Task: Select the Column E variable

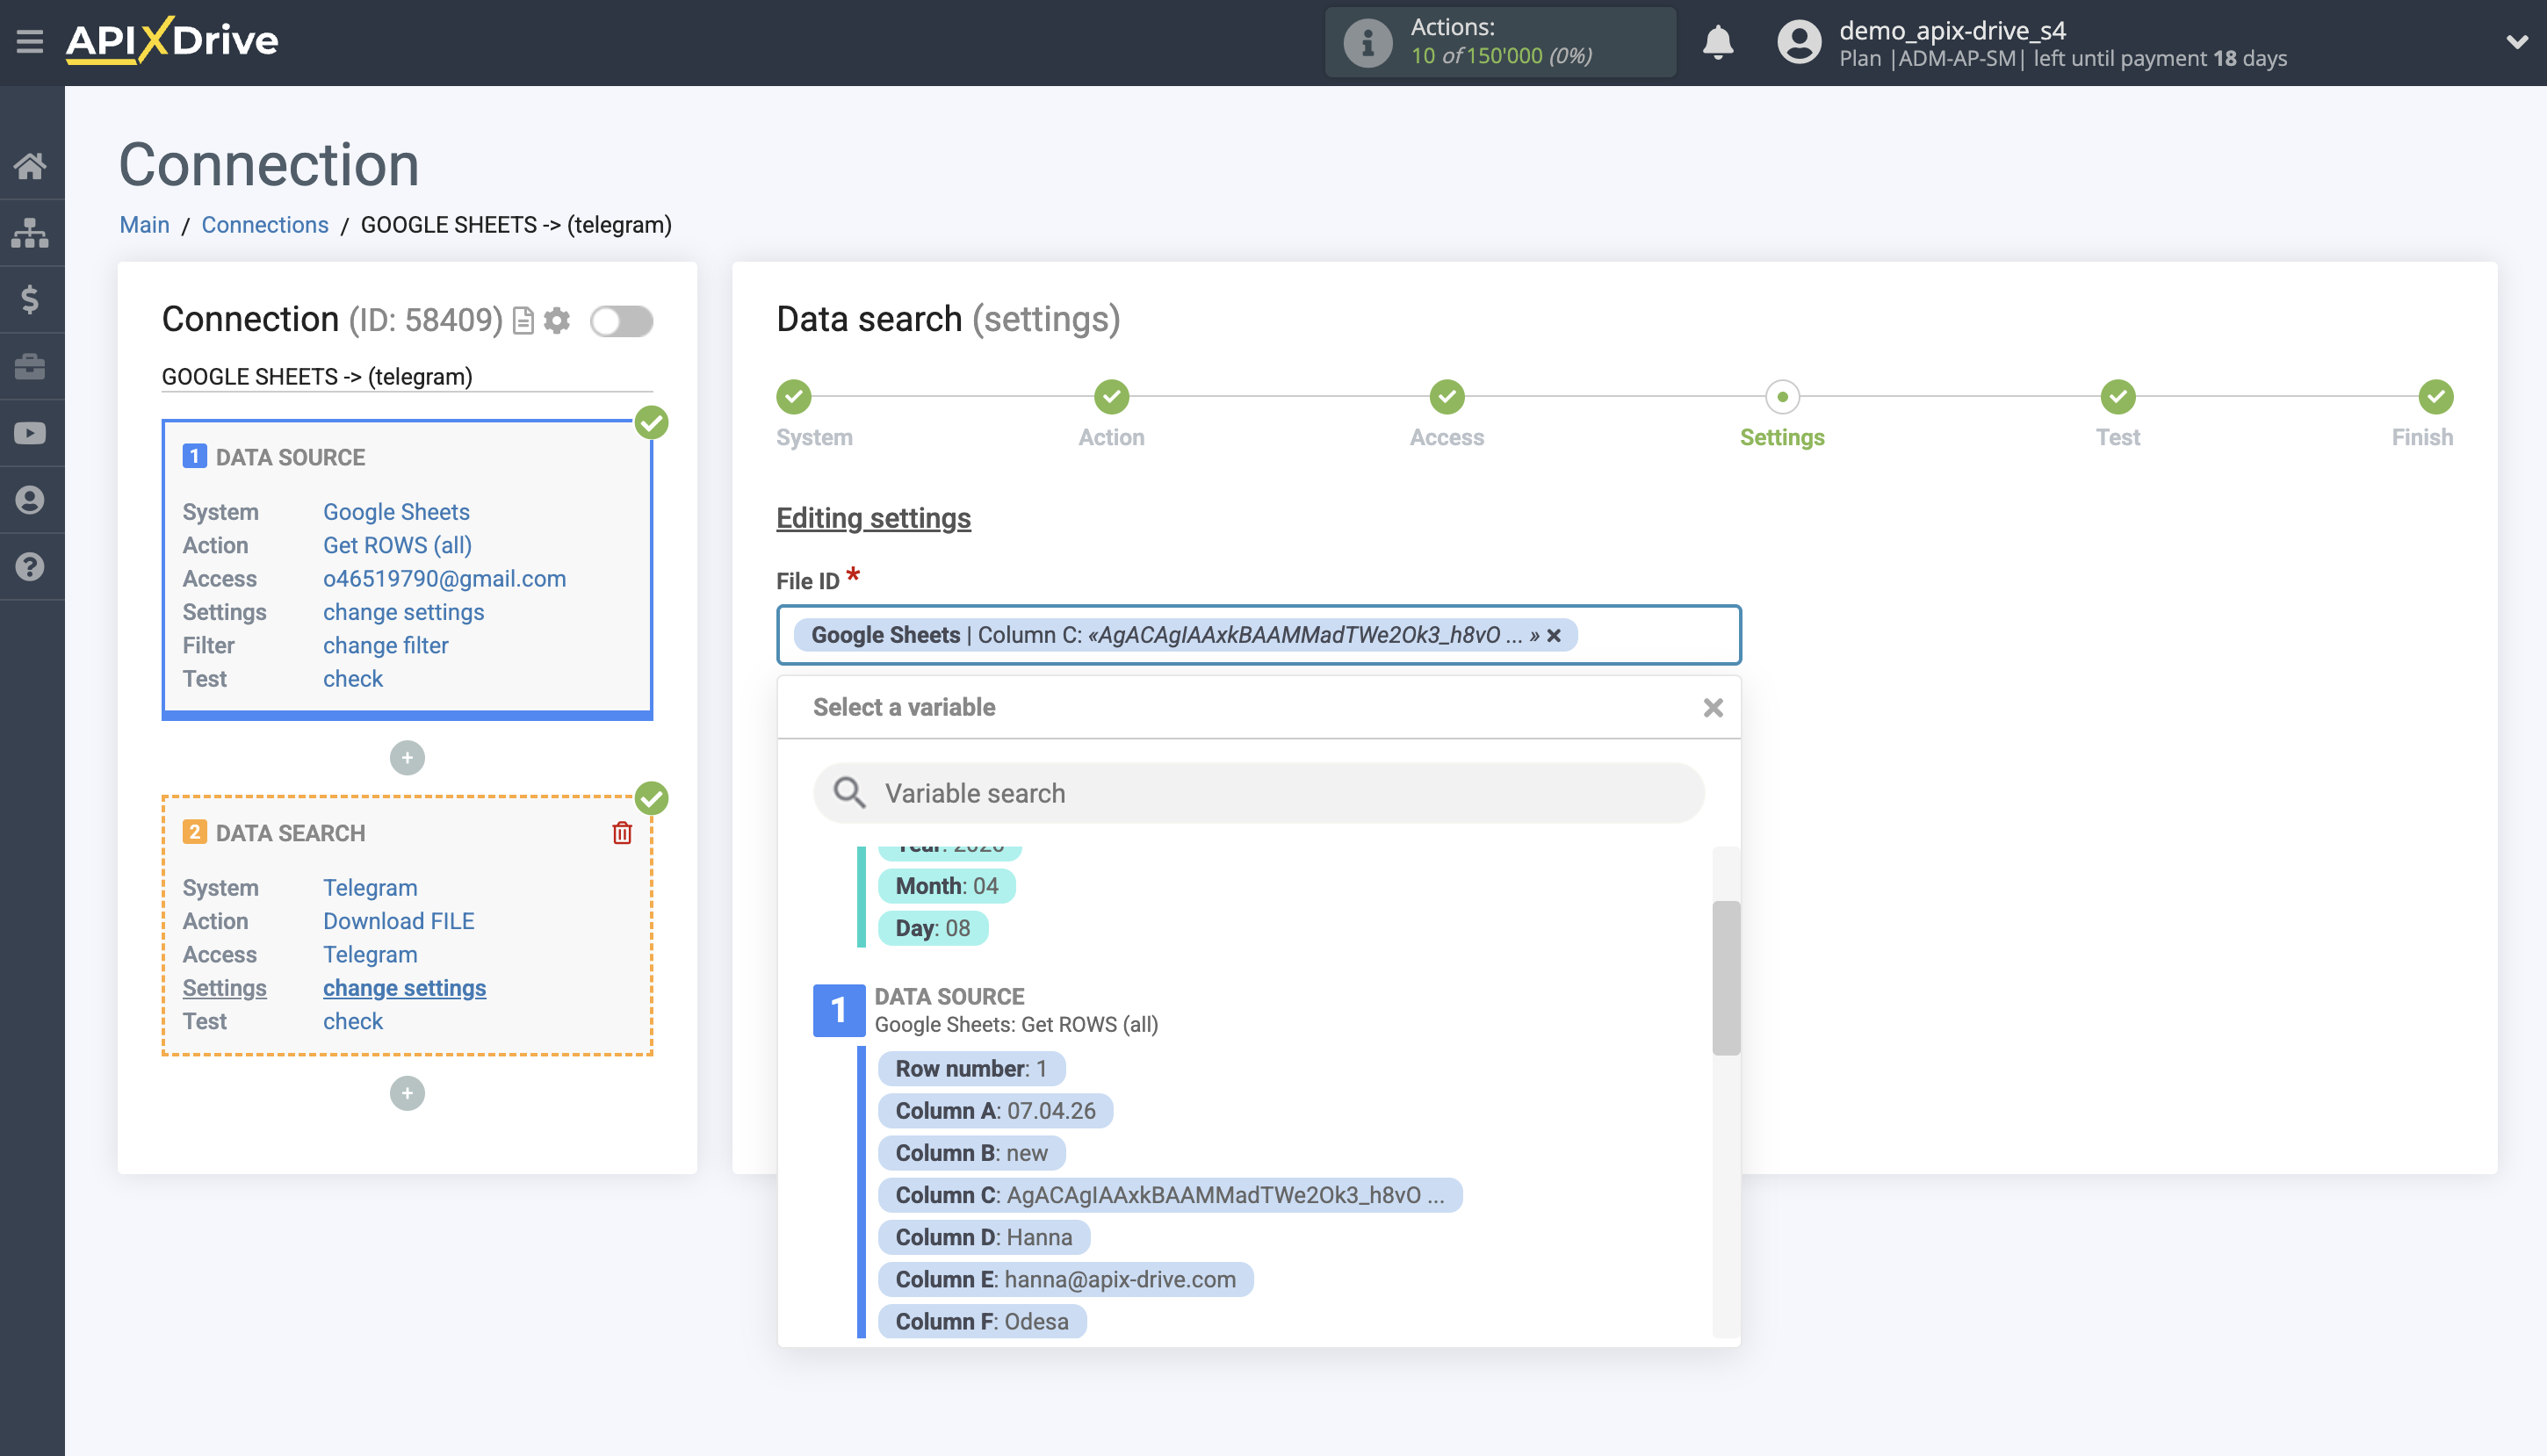Action: pyautogui.click(x=1065, y=1279)
